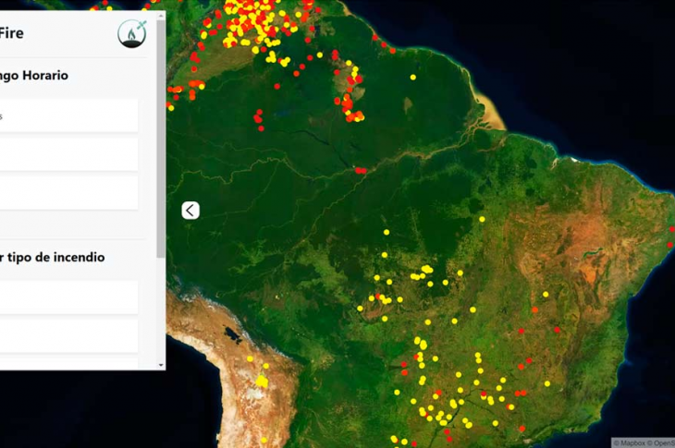Viewport: 675px width, 448px height.
Task: Collapse the sidebar with the chevron arrow
Action: (x=190, y=211)
